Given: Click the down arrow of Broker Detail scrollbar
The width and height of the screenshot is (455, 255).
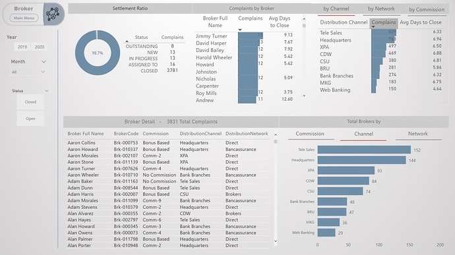Looking at the screenshot, I should tap(276, 241).
